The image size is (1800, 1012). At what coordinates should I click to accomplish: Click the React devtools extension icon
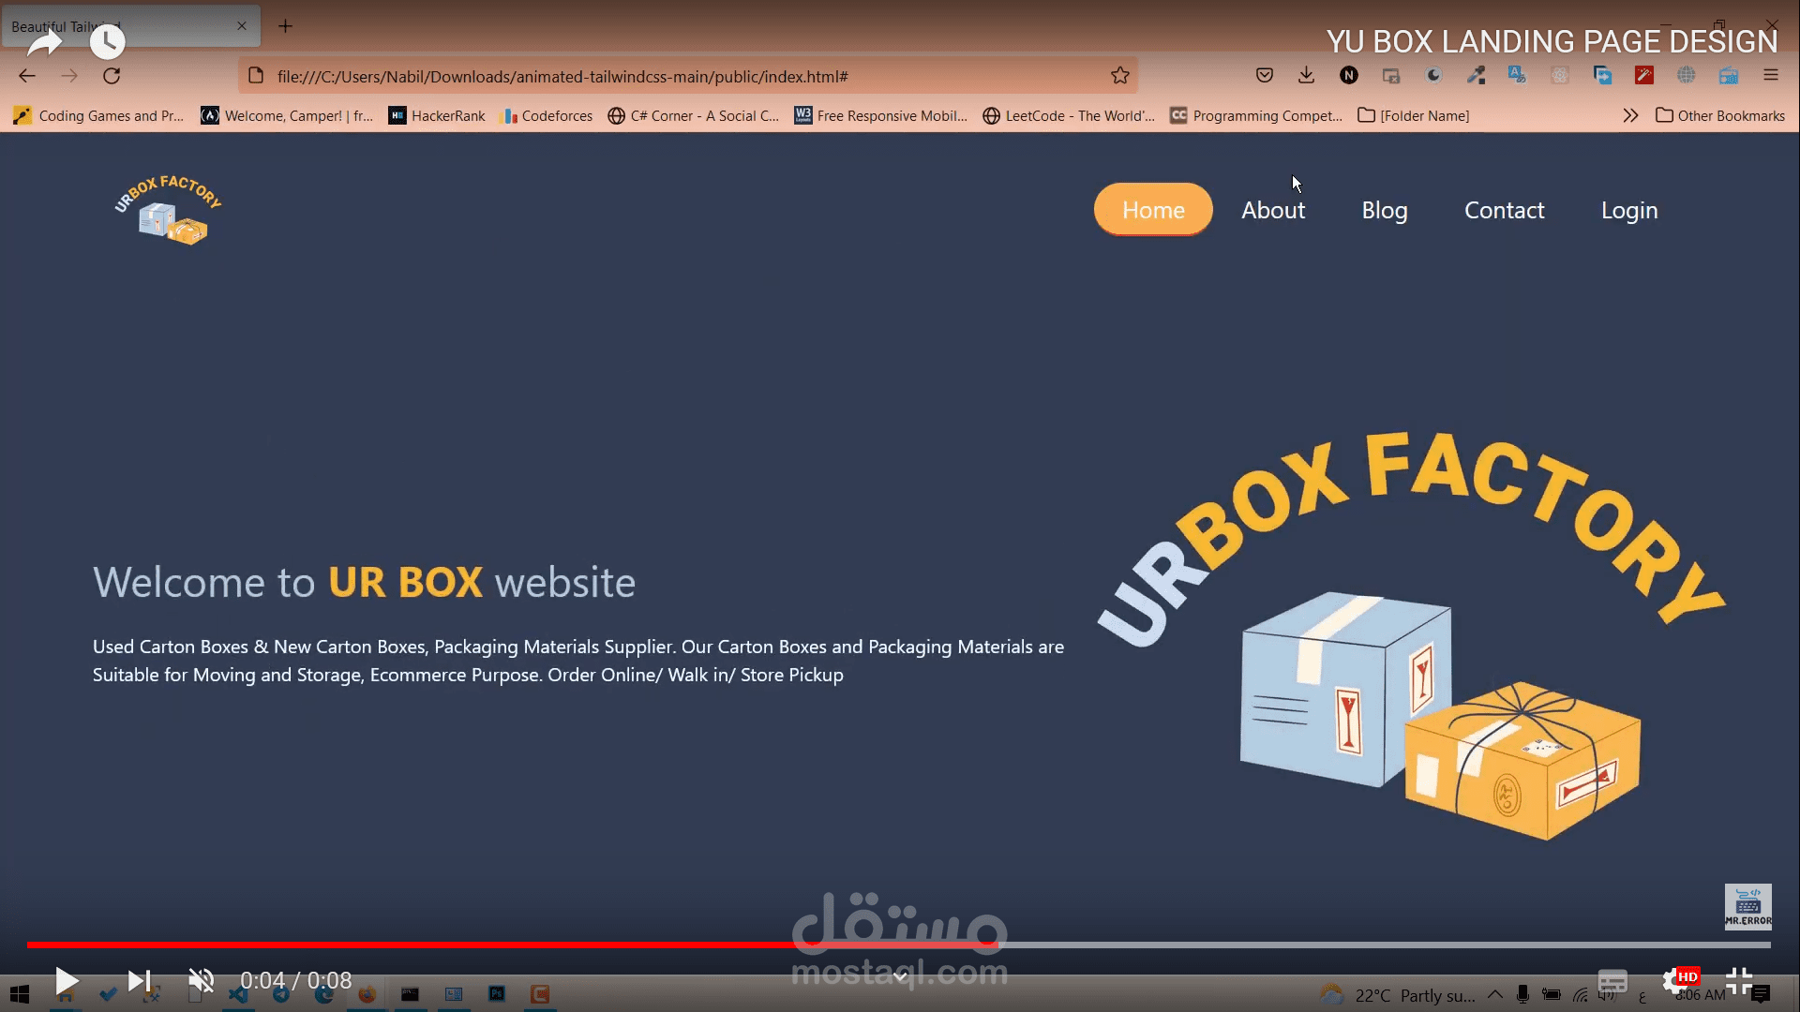pos(1560,76)
